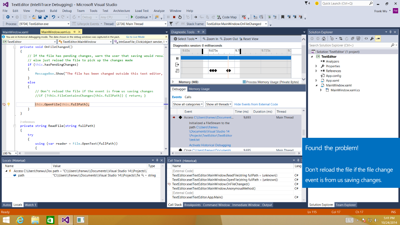Click Collapse All icon in Solution Explorer

click(352, 39)
